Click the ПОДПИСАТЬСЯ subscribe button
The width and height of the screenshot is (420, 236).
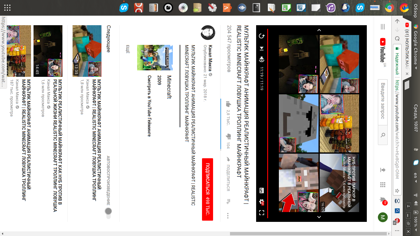(208, 189)
